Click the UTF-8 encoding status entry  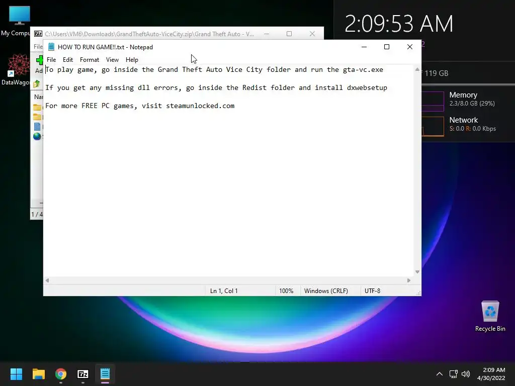point(373,291)
